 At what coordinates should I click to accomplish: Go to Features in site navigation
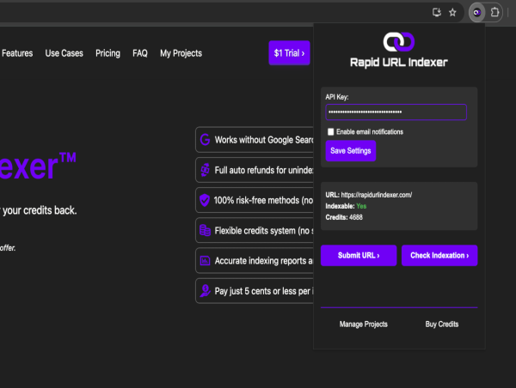tap(17, 53)
